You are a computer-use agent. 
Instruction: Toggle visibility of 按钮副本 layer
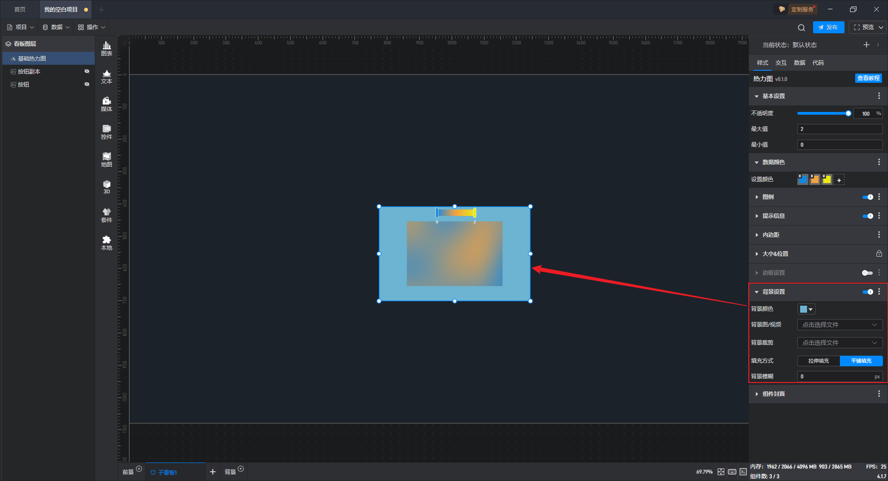[86, 71]
